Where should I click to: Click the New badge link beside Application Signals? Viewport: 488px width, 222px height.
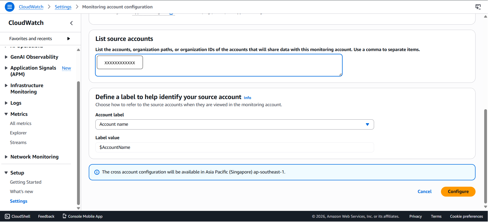(x=66, y=68)
